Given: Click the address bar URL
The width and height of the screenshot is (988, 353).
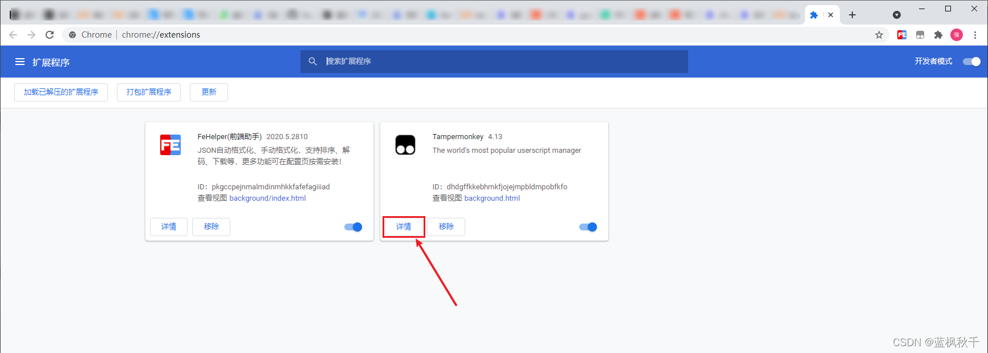Looking at the screenshot, I should point(161,35).
